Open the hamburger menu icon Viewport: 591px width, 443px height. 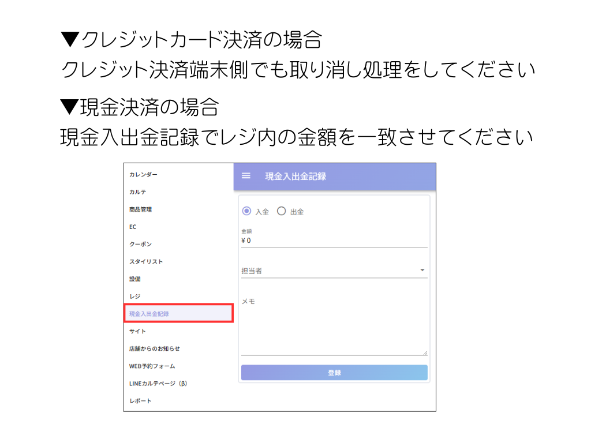click(x=246, y=176)
